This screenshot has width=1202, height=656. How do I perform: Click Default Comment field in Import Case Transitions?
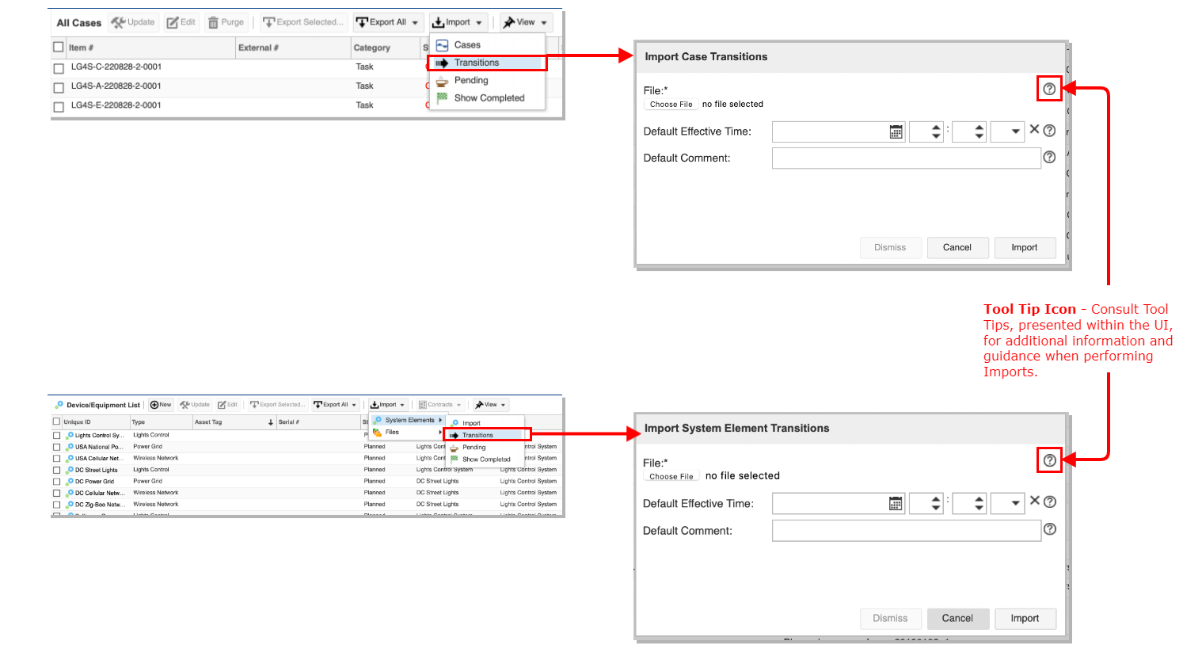(x=907, y=158)
